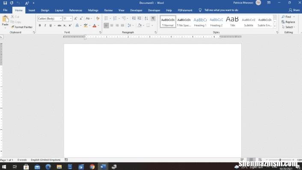Apply text highlight color

[86, 25]
